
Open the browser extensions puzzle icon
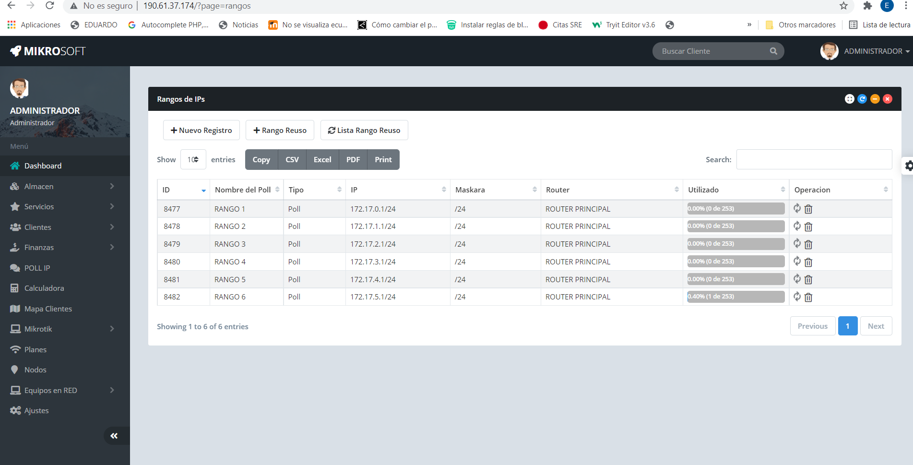[867, 6]
